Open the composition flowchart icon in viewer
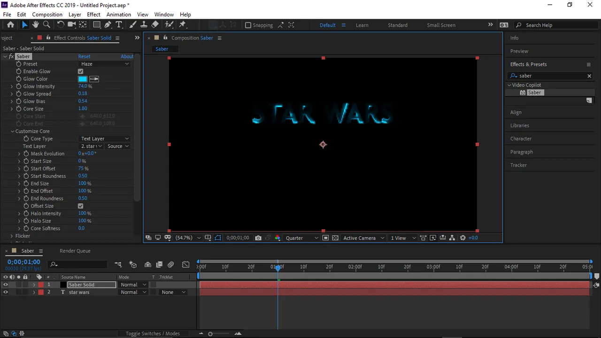 tap(452, 238)
